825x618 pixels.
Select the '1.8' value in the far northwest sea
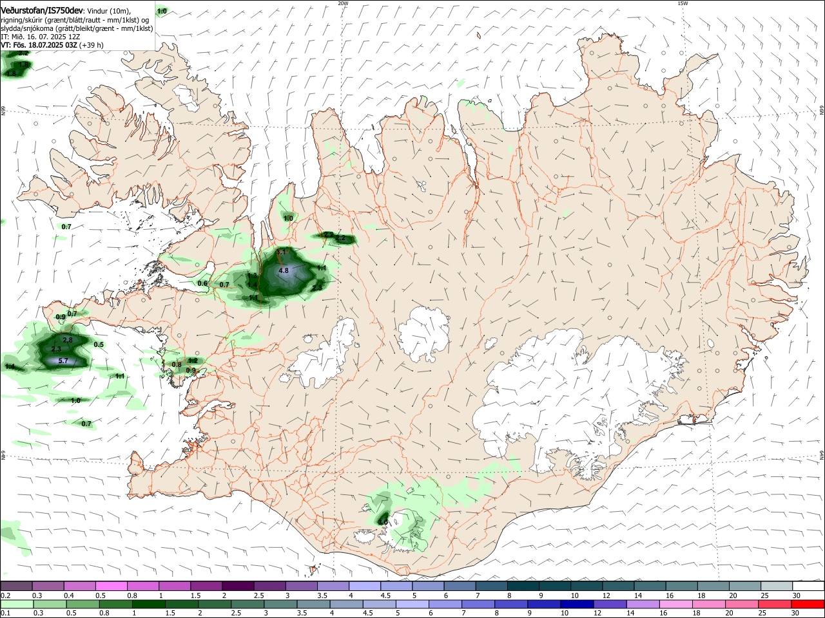11,74
